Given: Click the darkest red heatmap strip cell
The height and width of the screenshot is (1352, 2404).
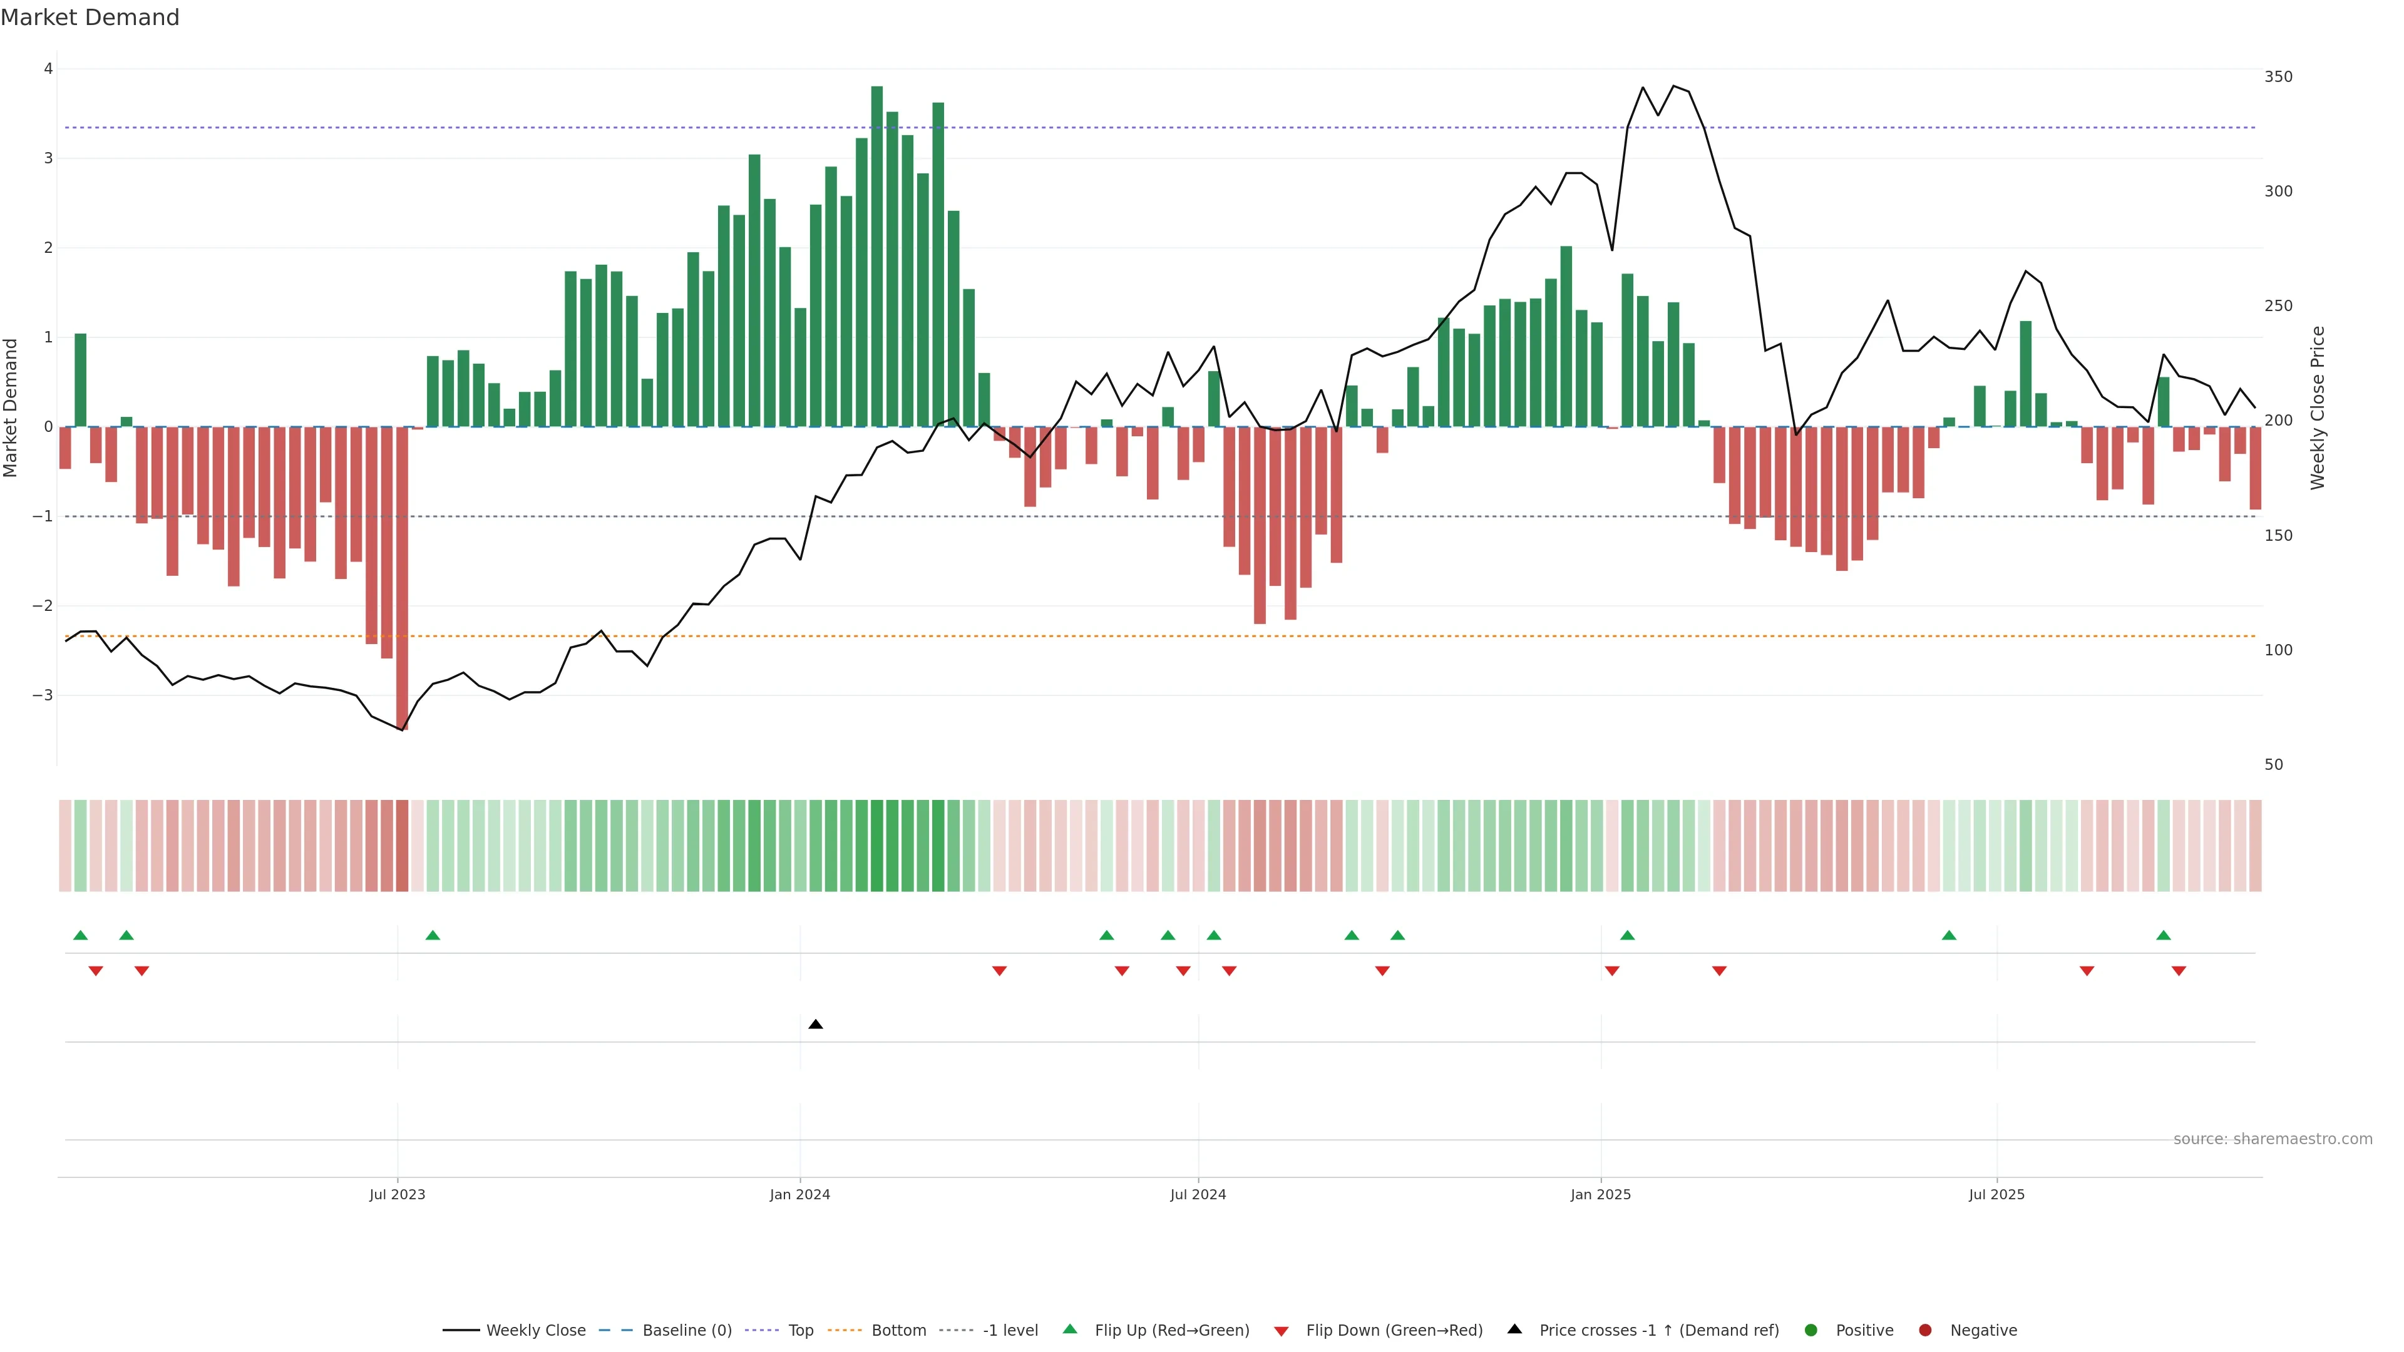Looking at the screenshot, I should tap(402, 846).
